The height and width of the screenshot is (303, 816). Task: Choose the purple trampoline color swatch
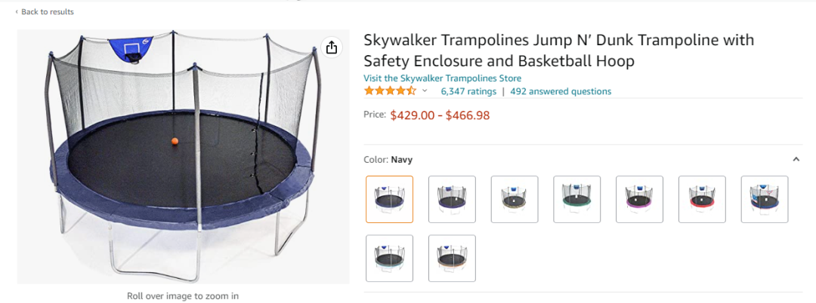click(452, 199)
